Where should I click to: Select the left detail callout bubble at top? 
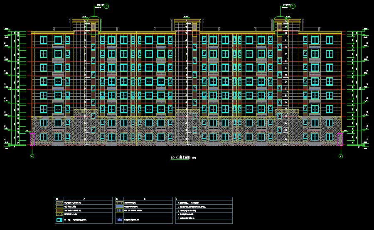tap(107, 6)
